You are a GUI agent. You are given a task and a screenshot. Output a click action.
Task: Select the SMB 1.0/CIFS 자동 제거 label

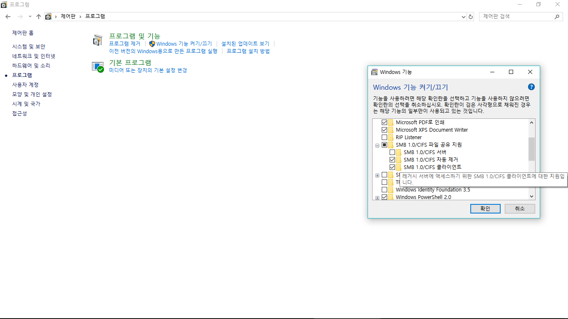[x=431, y=159]
